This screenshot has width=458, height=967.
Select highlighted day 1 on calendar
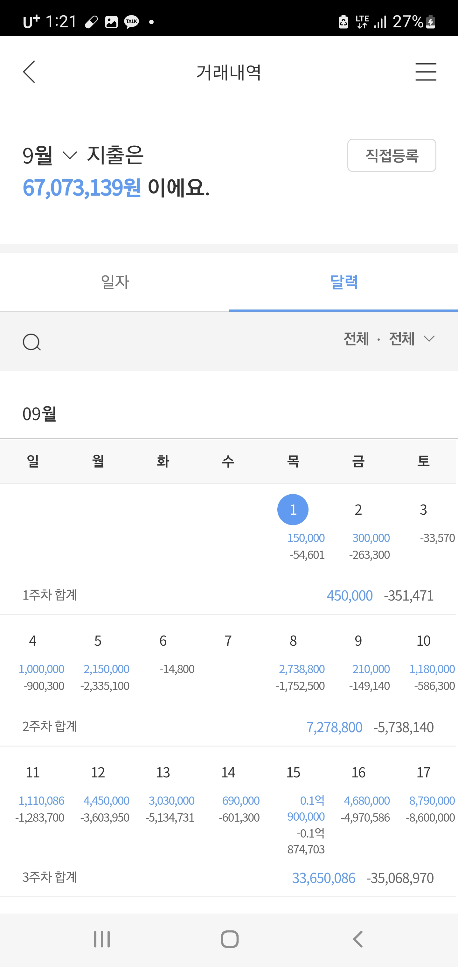(293, 509)
